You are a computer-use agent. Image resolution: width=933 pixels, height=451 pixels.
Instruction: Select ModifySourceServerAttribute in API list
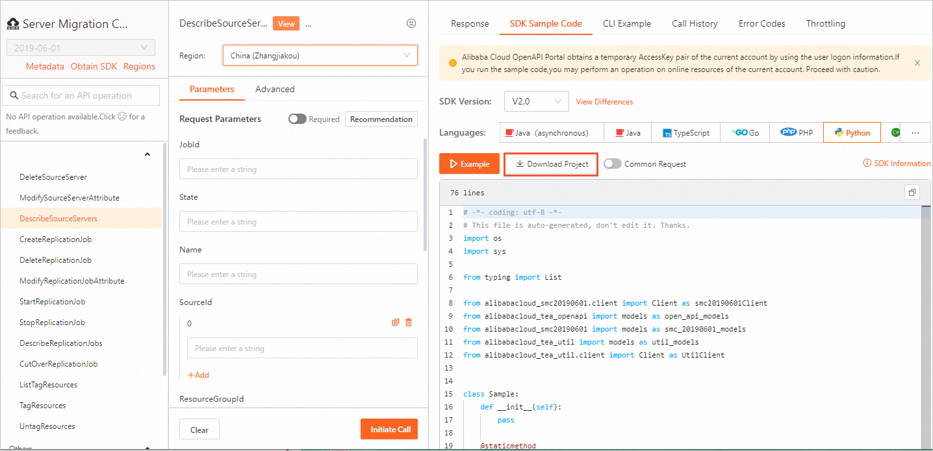coord(70,198)
